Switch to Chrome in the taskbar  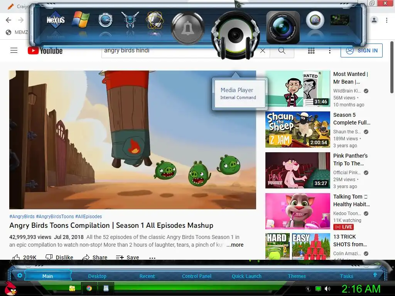tap(89, 288)
